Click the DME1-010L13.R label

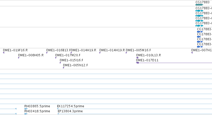[148, 55]
